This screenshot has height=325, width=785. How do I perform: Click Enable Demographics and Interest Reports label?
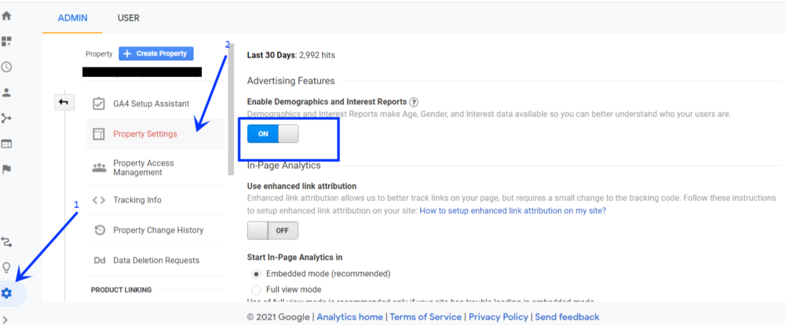(x=327, y=101)
